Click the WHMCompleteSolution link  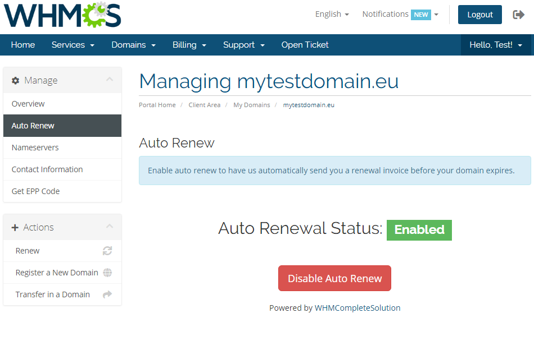(x=357, y=308)
